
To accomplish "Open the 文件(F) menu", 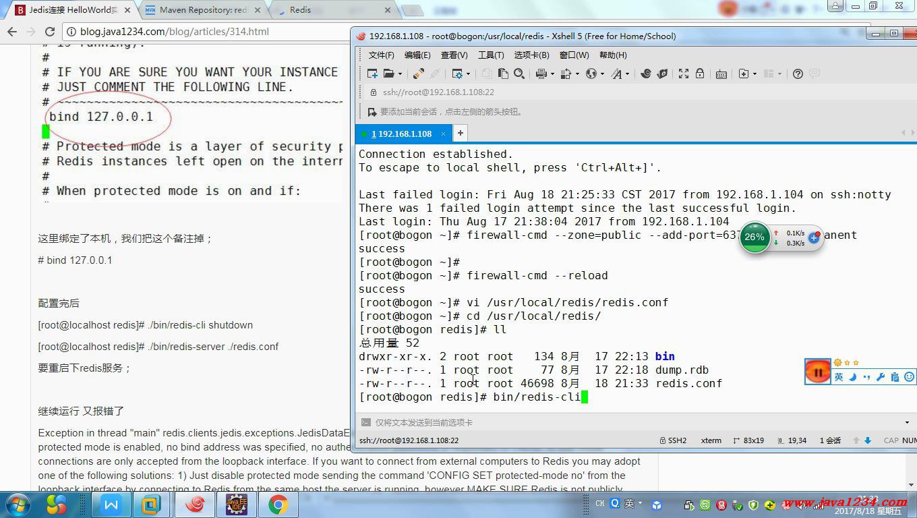I will 382,55.
